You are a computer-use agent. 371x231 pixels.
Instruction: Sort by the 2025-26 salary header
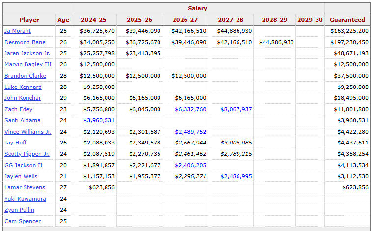(139, 20)
